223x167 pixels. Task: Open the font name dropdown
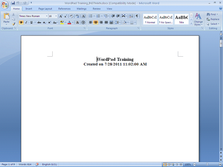[x=46, y=16]
